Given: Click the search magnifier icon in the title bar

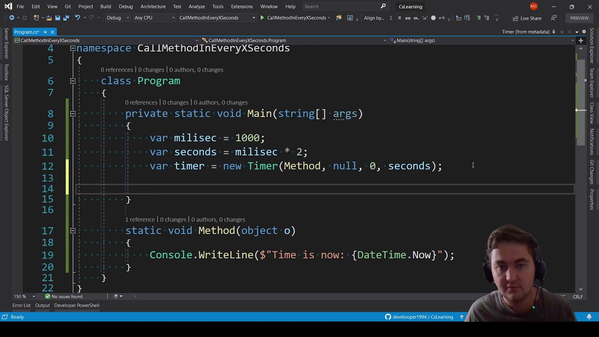Looking at the screenshot, I should pos(383,6).
